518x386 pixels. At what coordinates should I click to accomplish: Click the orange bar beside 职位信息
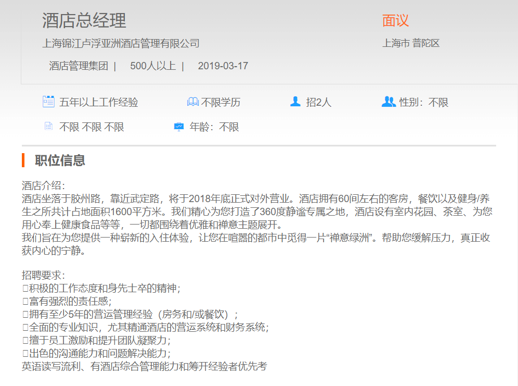[x=23, y=160]
